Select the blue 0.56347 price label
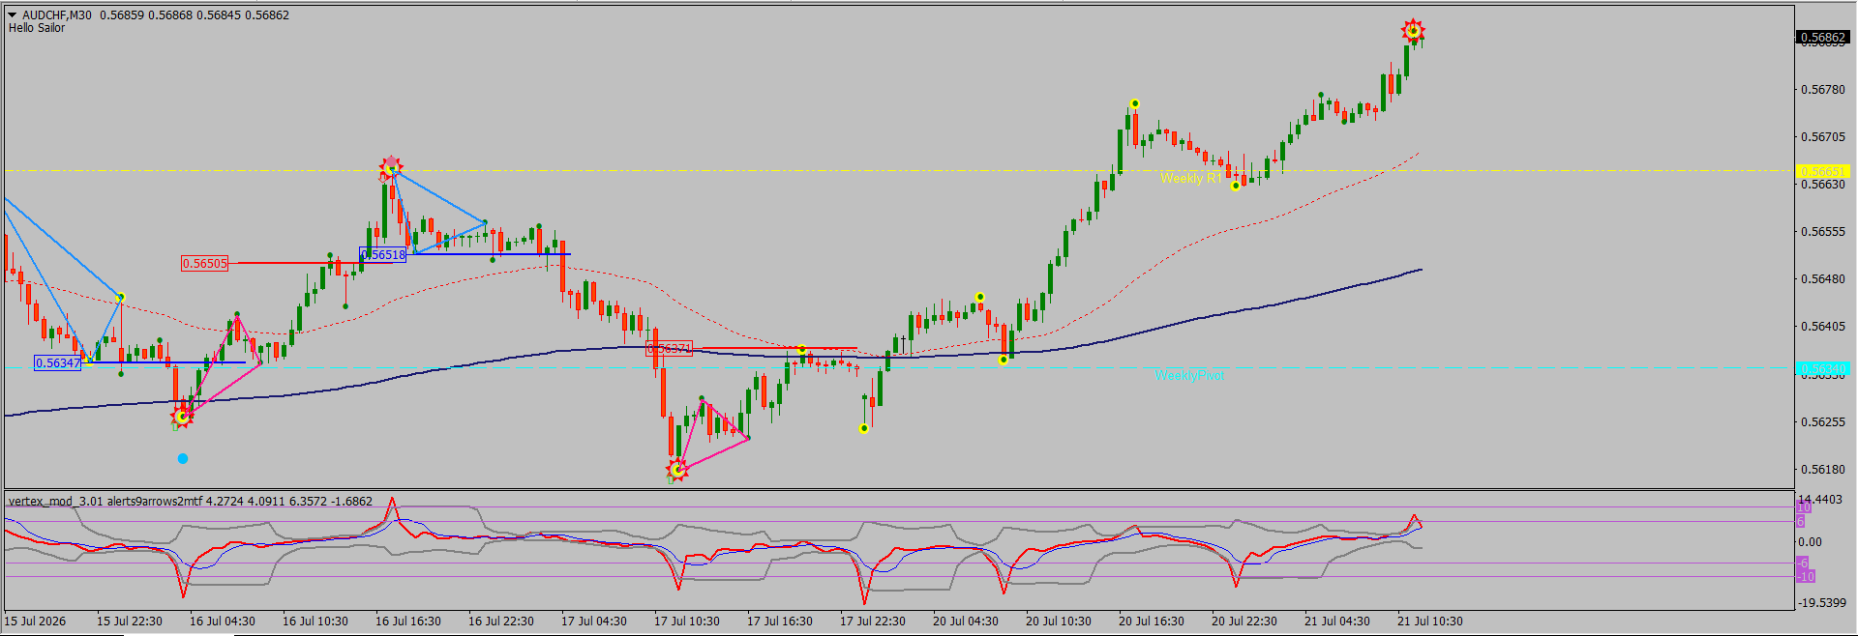Viewport: 1858px width, 636px height. tap(57, 363)
